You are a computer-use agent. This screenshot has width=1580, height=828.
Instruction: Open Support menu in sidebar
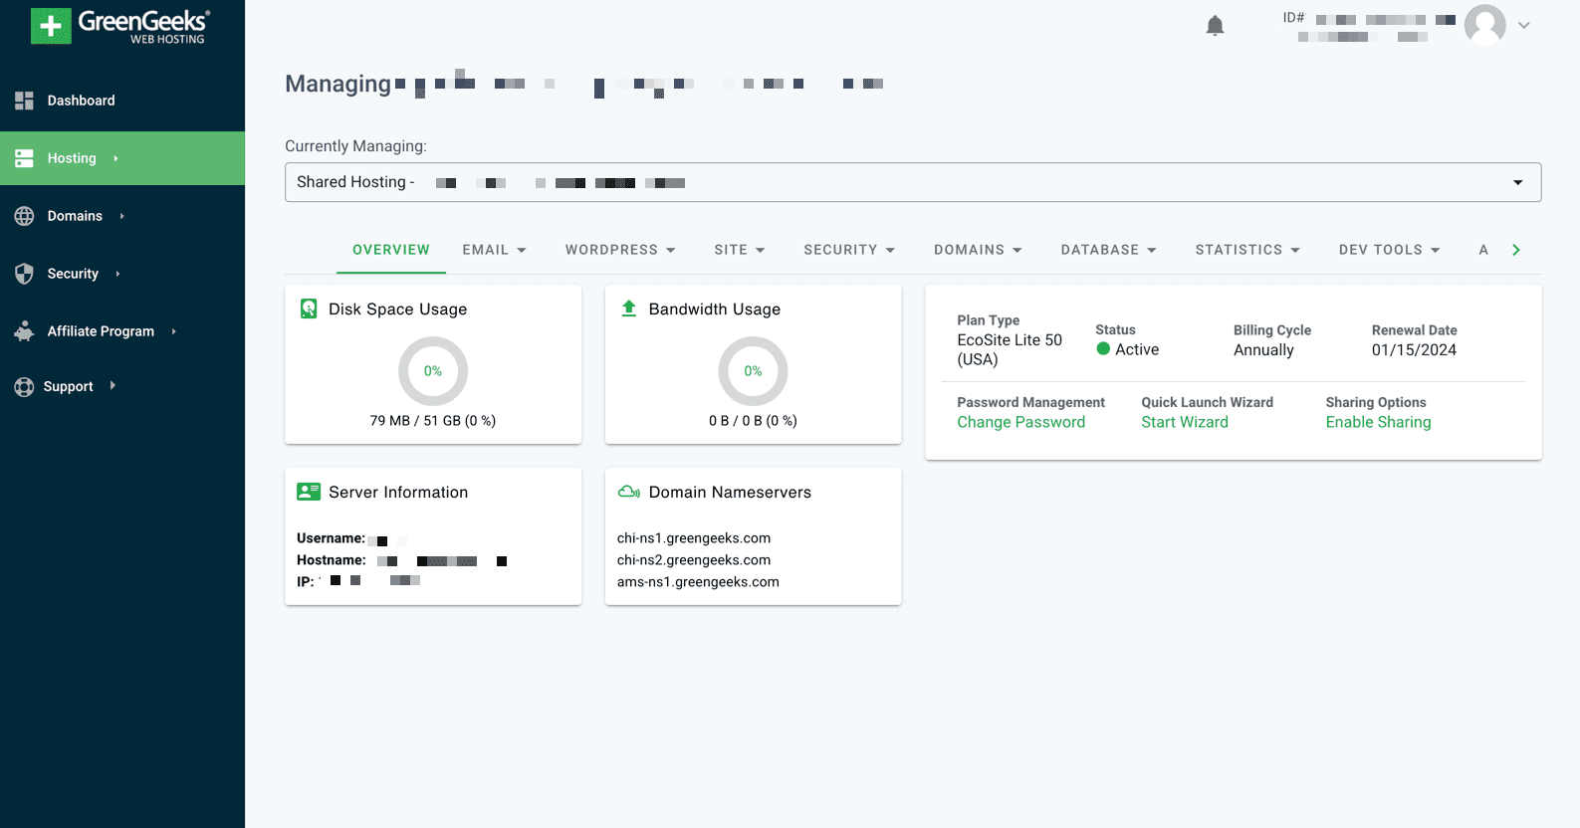pyautogui.click(x=122, y=387)
